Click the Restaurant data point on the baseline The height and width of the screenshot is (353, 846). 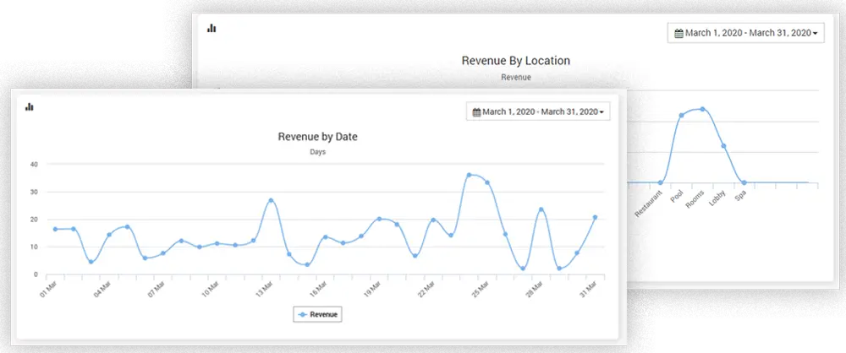point(660,182)
